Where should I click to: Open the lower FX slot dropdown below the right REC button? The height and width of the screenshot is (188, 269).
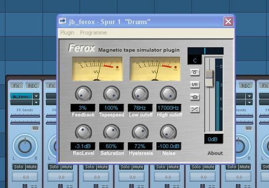click(249, 103)
